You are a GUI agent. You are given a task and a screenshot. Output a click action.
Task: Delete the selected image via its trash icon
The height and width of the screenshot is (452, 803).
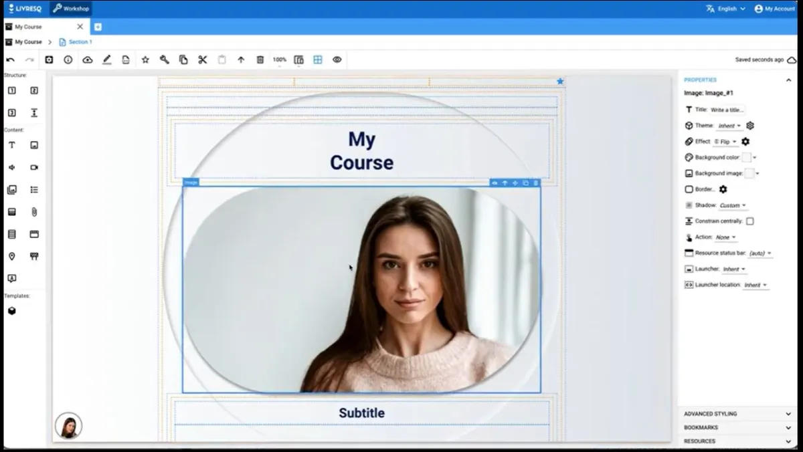pos(535,183)
